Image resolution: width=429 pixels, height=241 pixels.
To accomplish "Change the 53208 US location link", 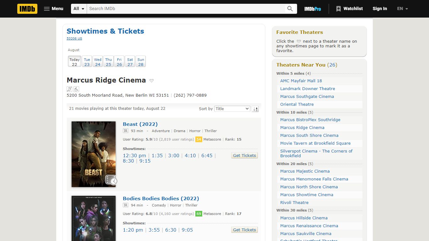I will [74, 39].
